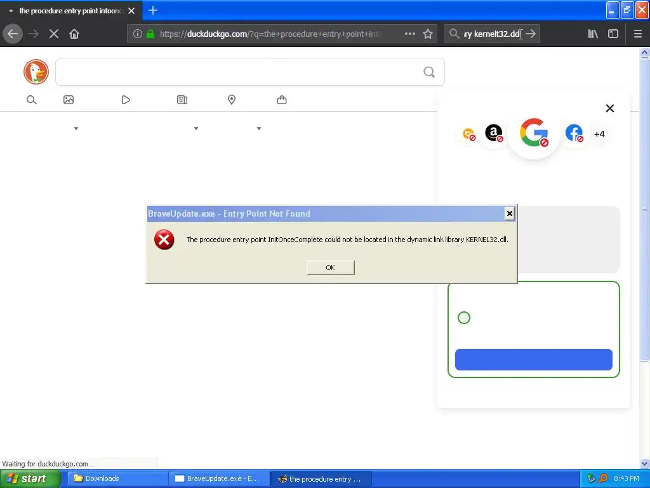Click the orange magnifier system tray icon

tap(603, 478)
